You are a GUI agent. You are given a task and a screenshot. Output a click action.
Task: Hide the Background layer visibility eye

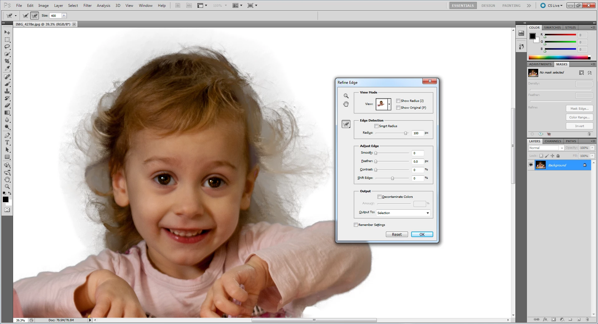pos(531,165)
